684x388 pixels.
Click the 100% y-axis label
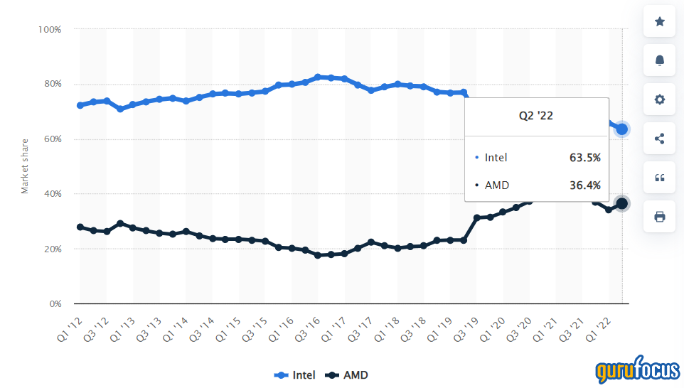50,29
